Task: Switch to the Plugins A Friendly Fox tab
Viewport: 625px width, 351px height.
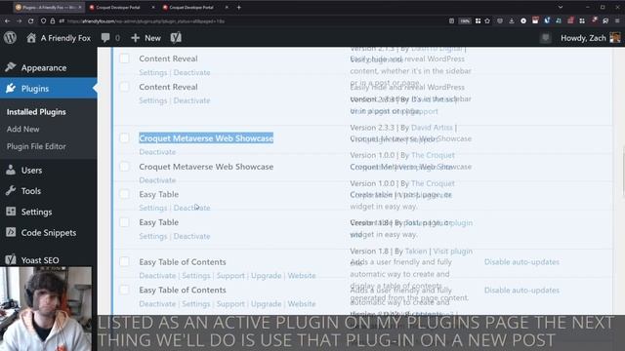Action: [x=48, y=7]
